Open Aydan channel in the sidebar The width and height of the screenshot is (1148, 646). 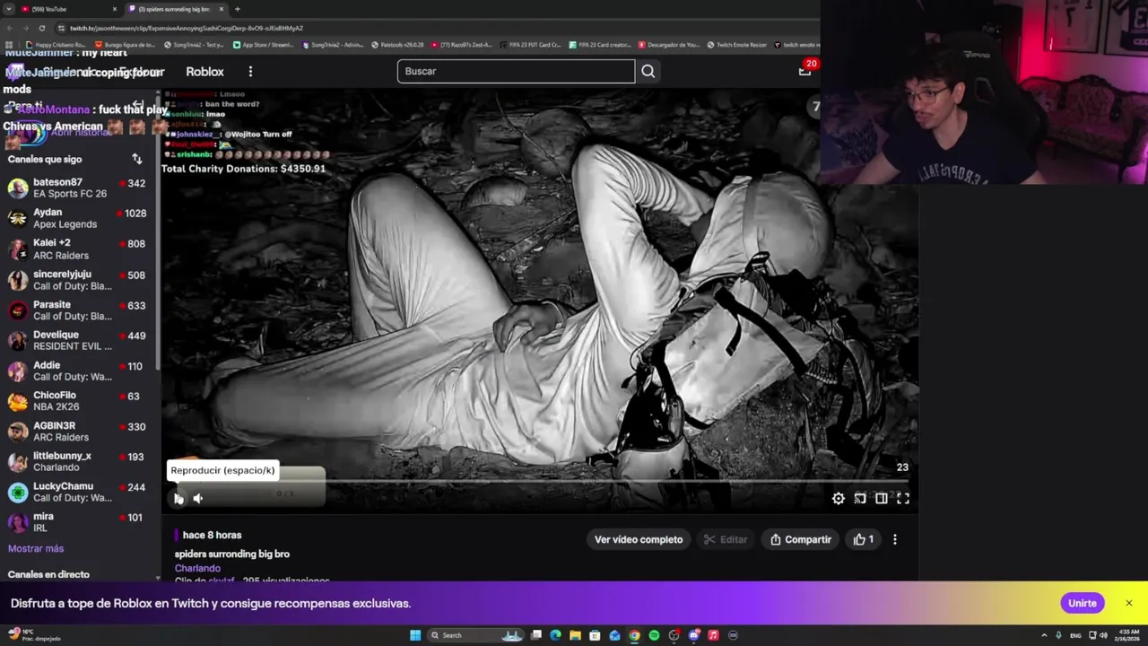(78, 218)
